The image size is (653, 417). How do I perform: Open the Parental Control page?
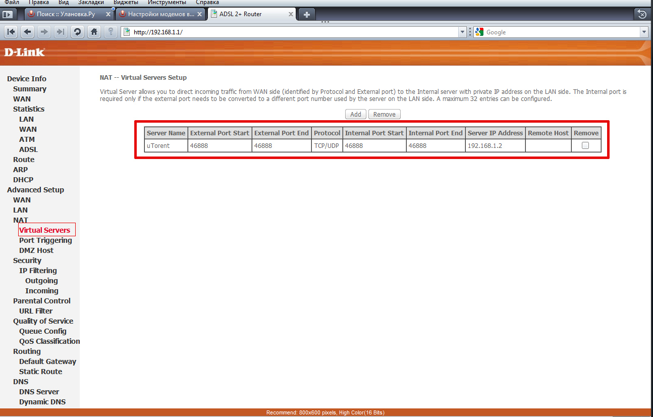coord(42,301)
